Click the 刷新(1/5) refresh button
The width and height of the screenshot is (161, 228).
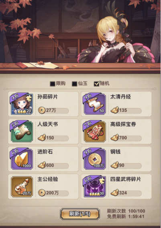pyautogui.click(x=80, y=214)
